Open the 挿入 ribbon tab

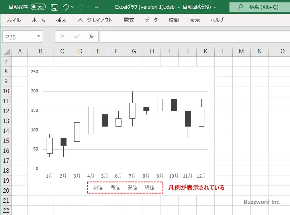[61, 20]
